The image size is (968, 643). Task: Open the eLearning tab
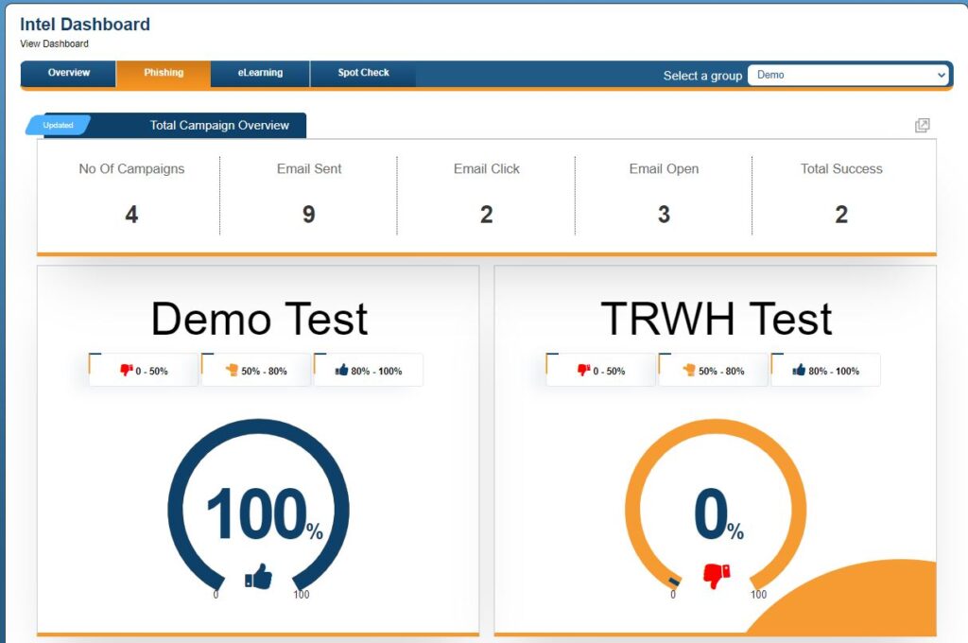point(260,73)
